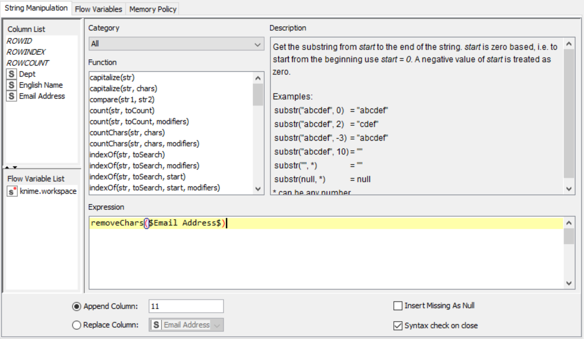584x339 pixels.
Task: Select capitalize(str) in the Function list
Action: click(112, 78)
